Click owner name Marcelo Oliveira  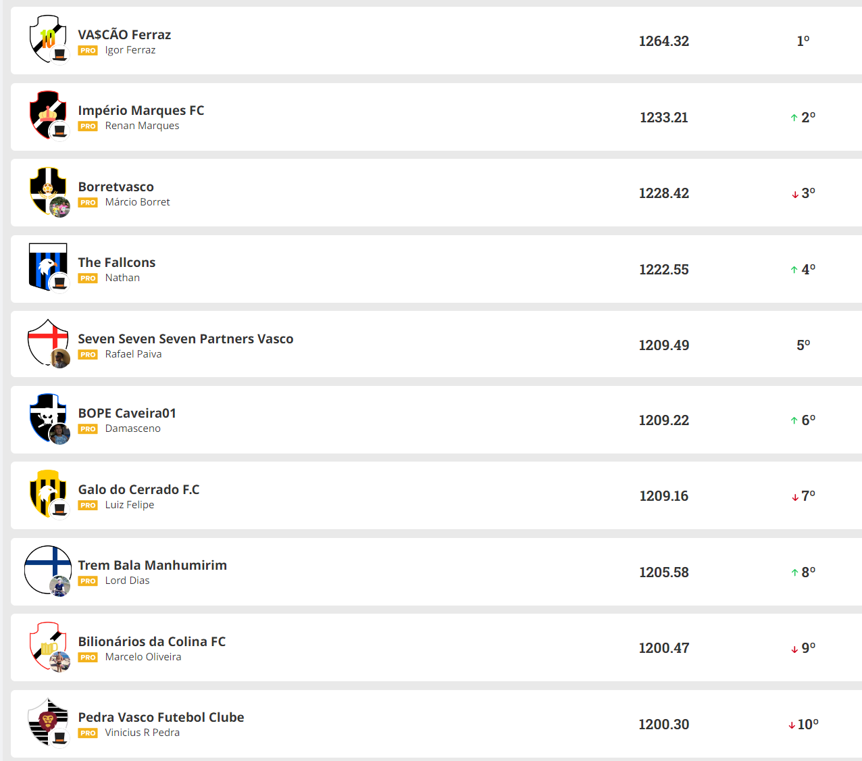(143, 657)
